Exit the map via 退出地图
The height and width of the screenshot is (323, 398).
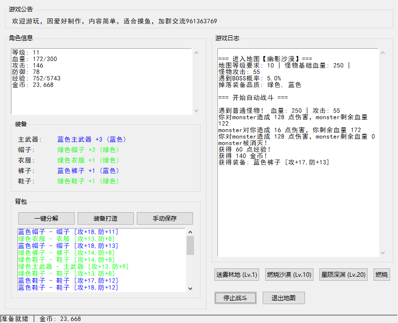coord(284,298)
